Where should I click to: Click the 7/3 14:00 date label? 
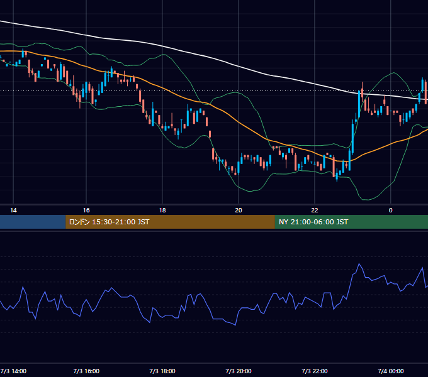(x=13, y=371)
